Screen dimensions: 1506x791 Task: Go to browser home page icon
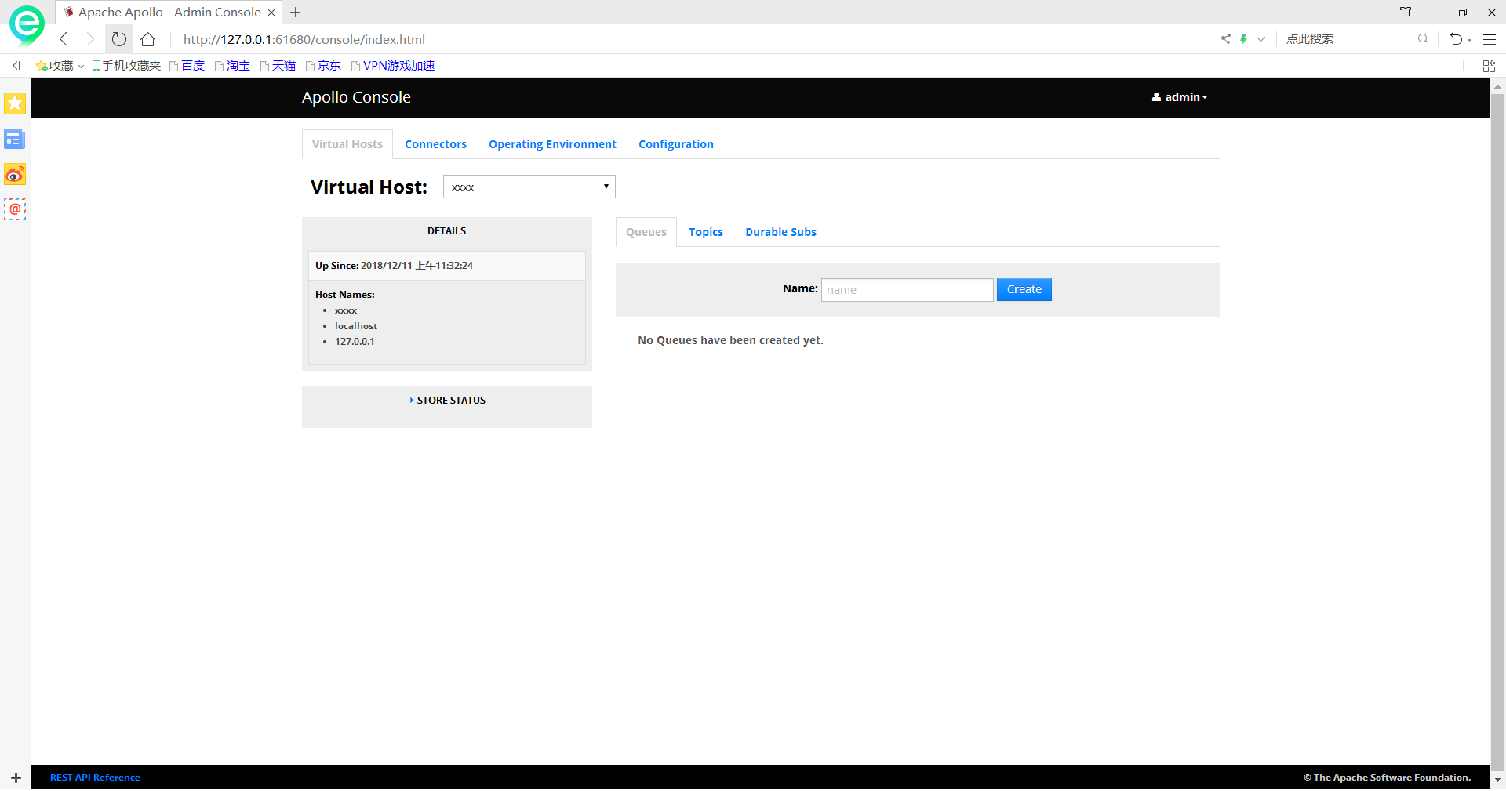point(147,39)
